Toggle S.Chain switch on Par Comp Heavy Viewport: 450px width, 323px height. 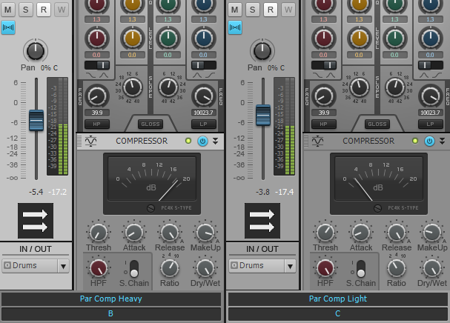click(133, 268)
